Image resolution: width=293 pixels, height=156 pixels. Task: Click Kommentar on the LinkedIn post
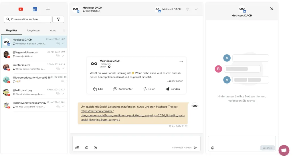pyautogui.click(x=123, y=89)
